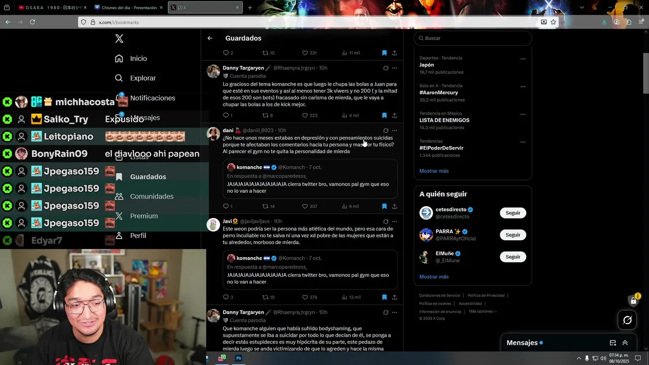Open more options for LISTA DE ENEMIGOS trend
The width and height of the screenshot is (649, 365).
coord(523,114)
